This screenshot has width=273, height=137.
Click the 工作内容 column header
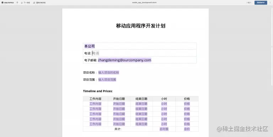tap(95, 99)
